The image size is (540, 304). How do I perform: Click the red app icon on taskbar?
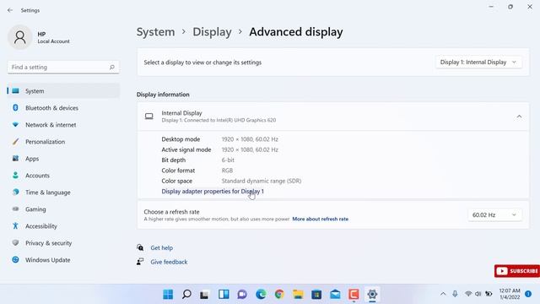coord(354,294)
